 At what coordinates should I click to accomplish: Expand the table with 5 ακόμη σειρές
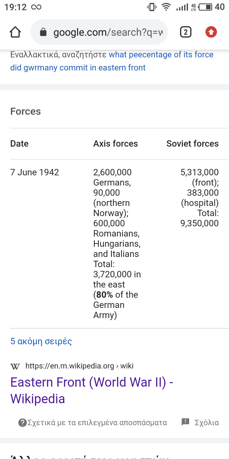click(x=41, y=341)
